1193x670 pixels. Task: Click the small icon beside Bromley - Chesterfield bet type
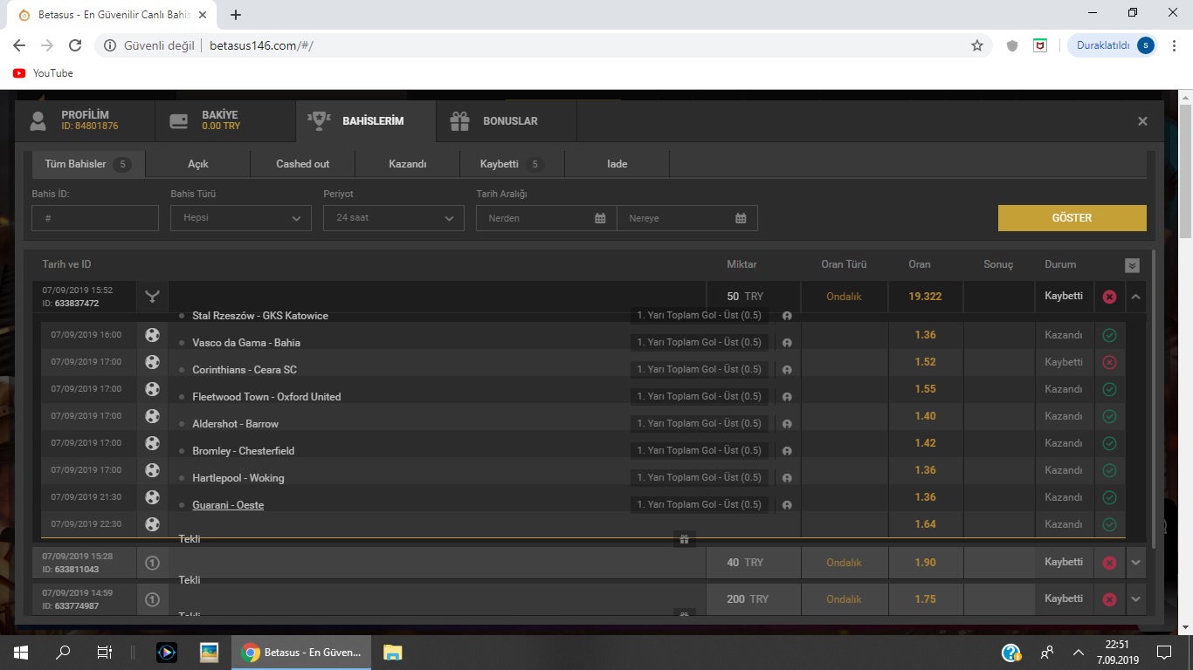(787, 451)
